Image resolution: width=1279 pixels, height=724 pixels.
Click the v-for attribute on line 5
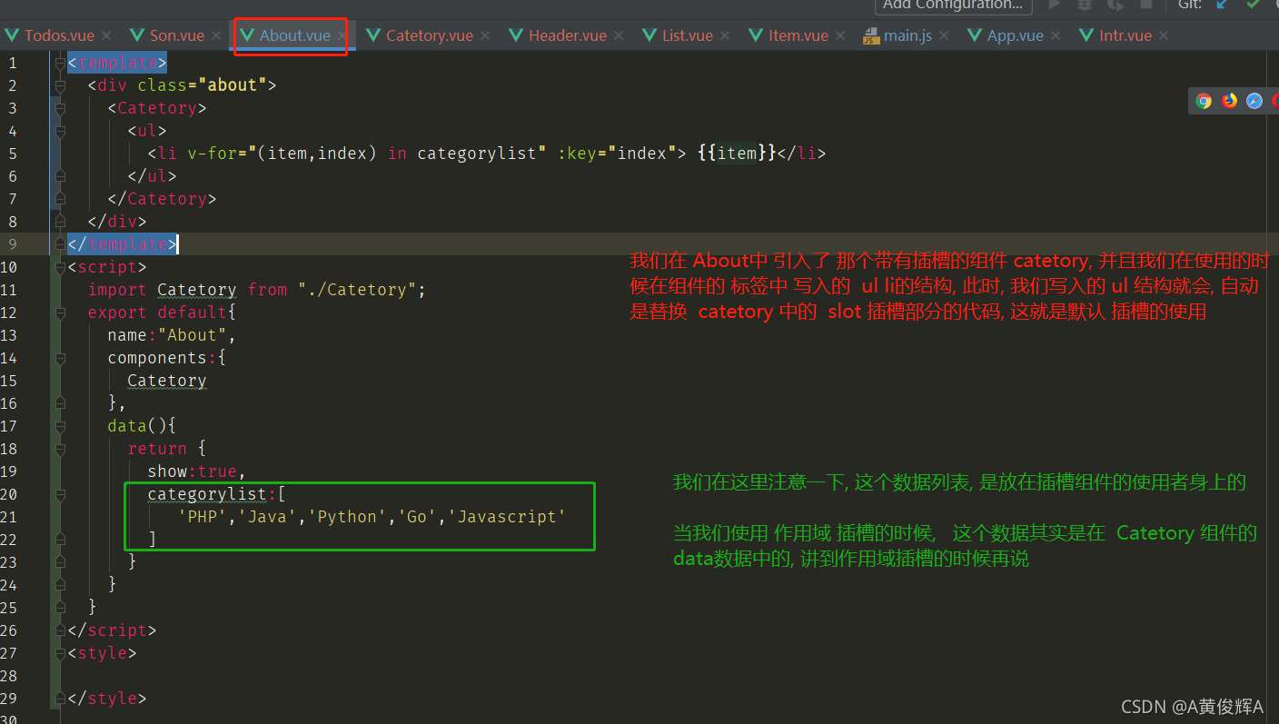click(x=367, y=154)
